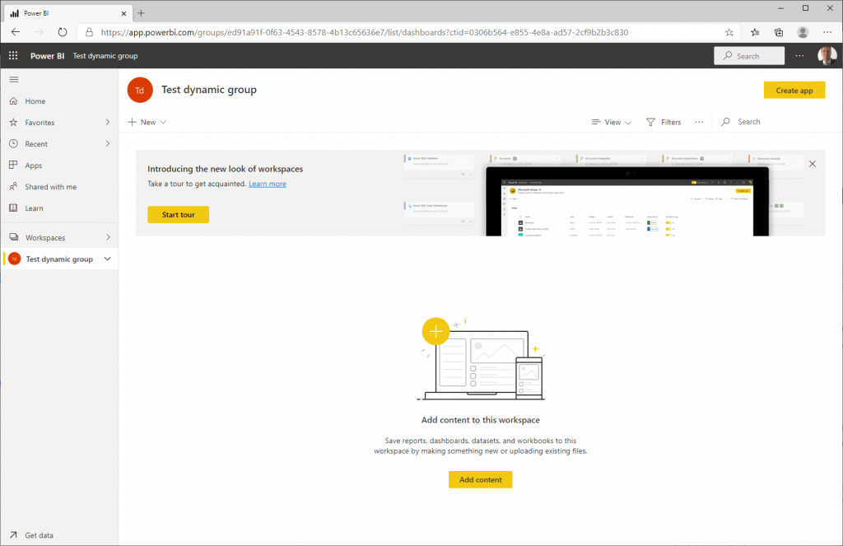Image resolution: width=843 pixels, height=546 pixels.
Task: Open the Filters pane
Action: pos(664,121)
